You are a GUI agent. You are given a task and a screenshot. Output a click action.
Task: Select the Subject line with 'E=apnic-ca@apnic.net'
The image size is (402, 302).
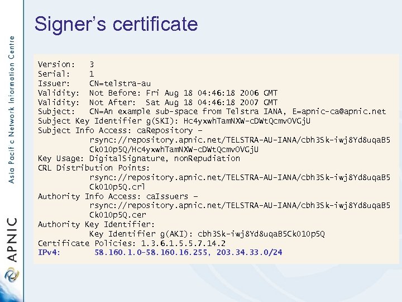point(212,111)
